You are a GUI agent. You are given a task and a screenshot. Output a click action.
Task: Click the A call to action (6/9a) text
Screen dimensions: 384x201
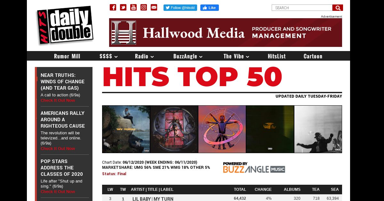[60, 95]
